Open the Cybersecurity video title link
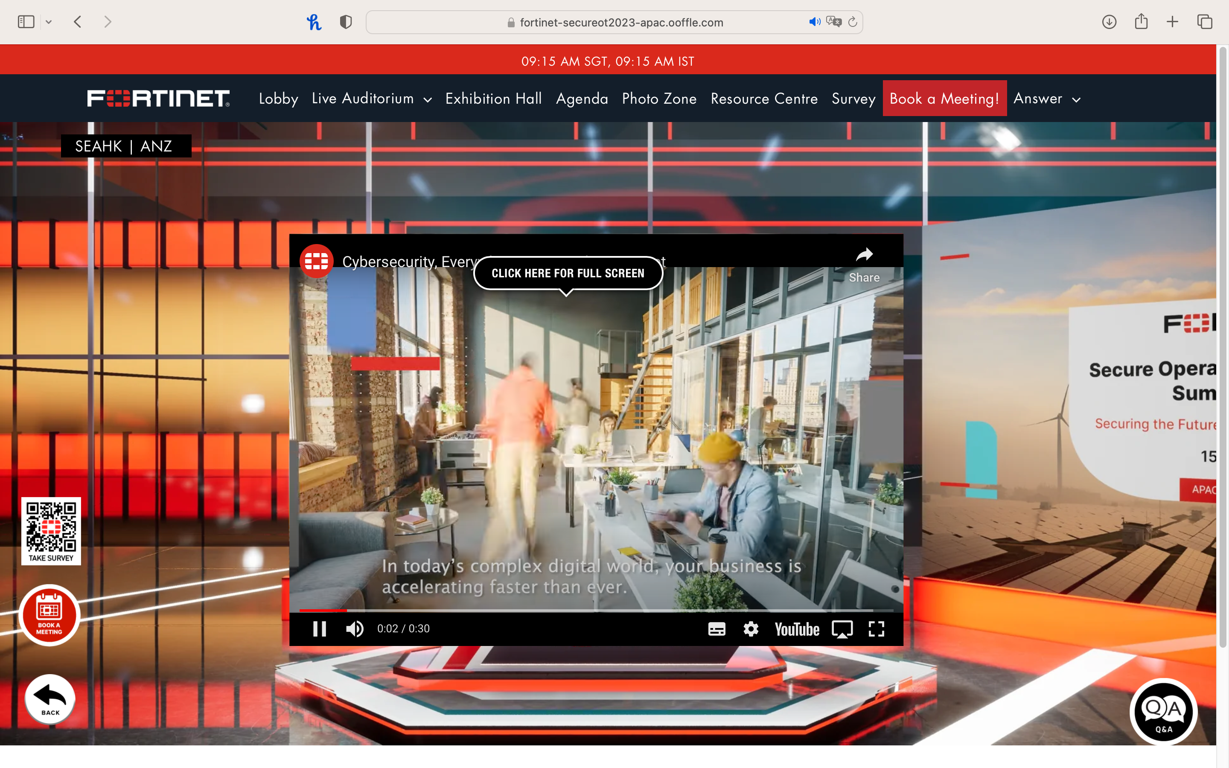The image size is (1229, 768). coord(409,261)
